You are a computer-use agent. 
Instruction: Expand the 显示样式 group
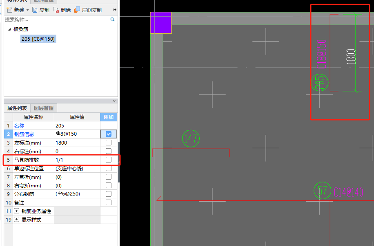[16, 220]
